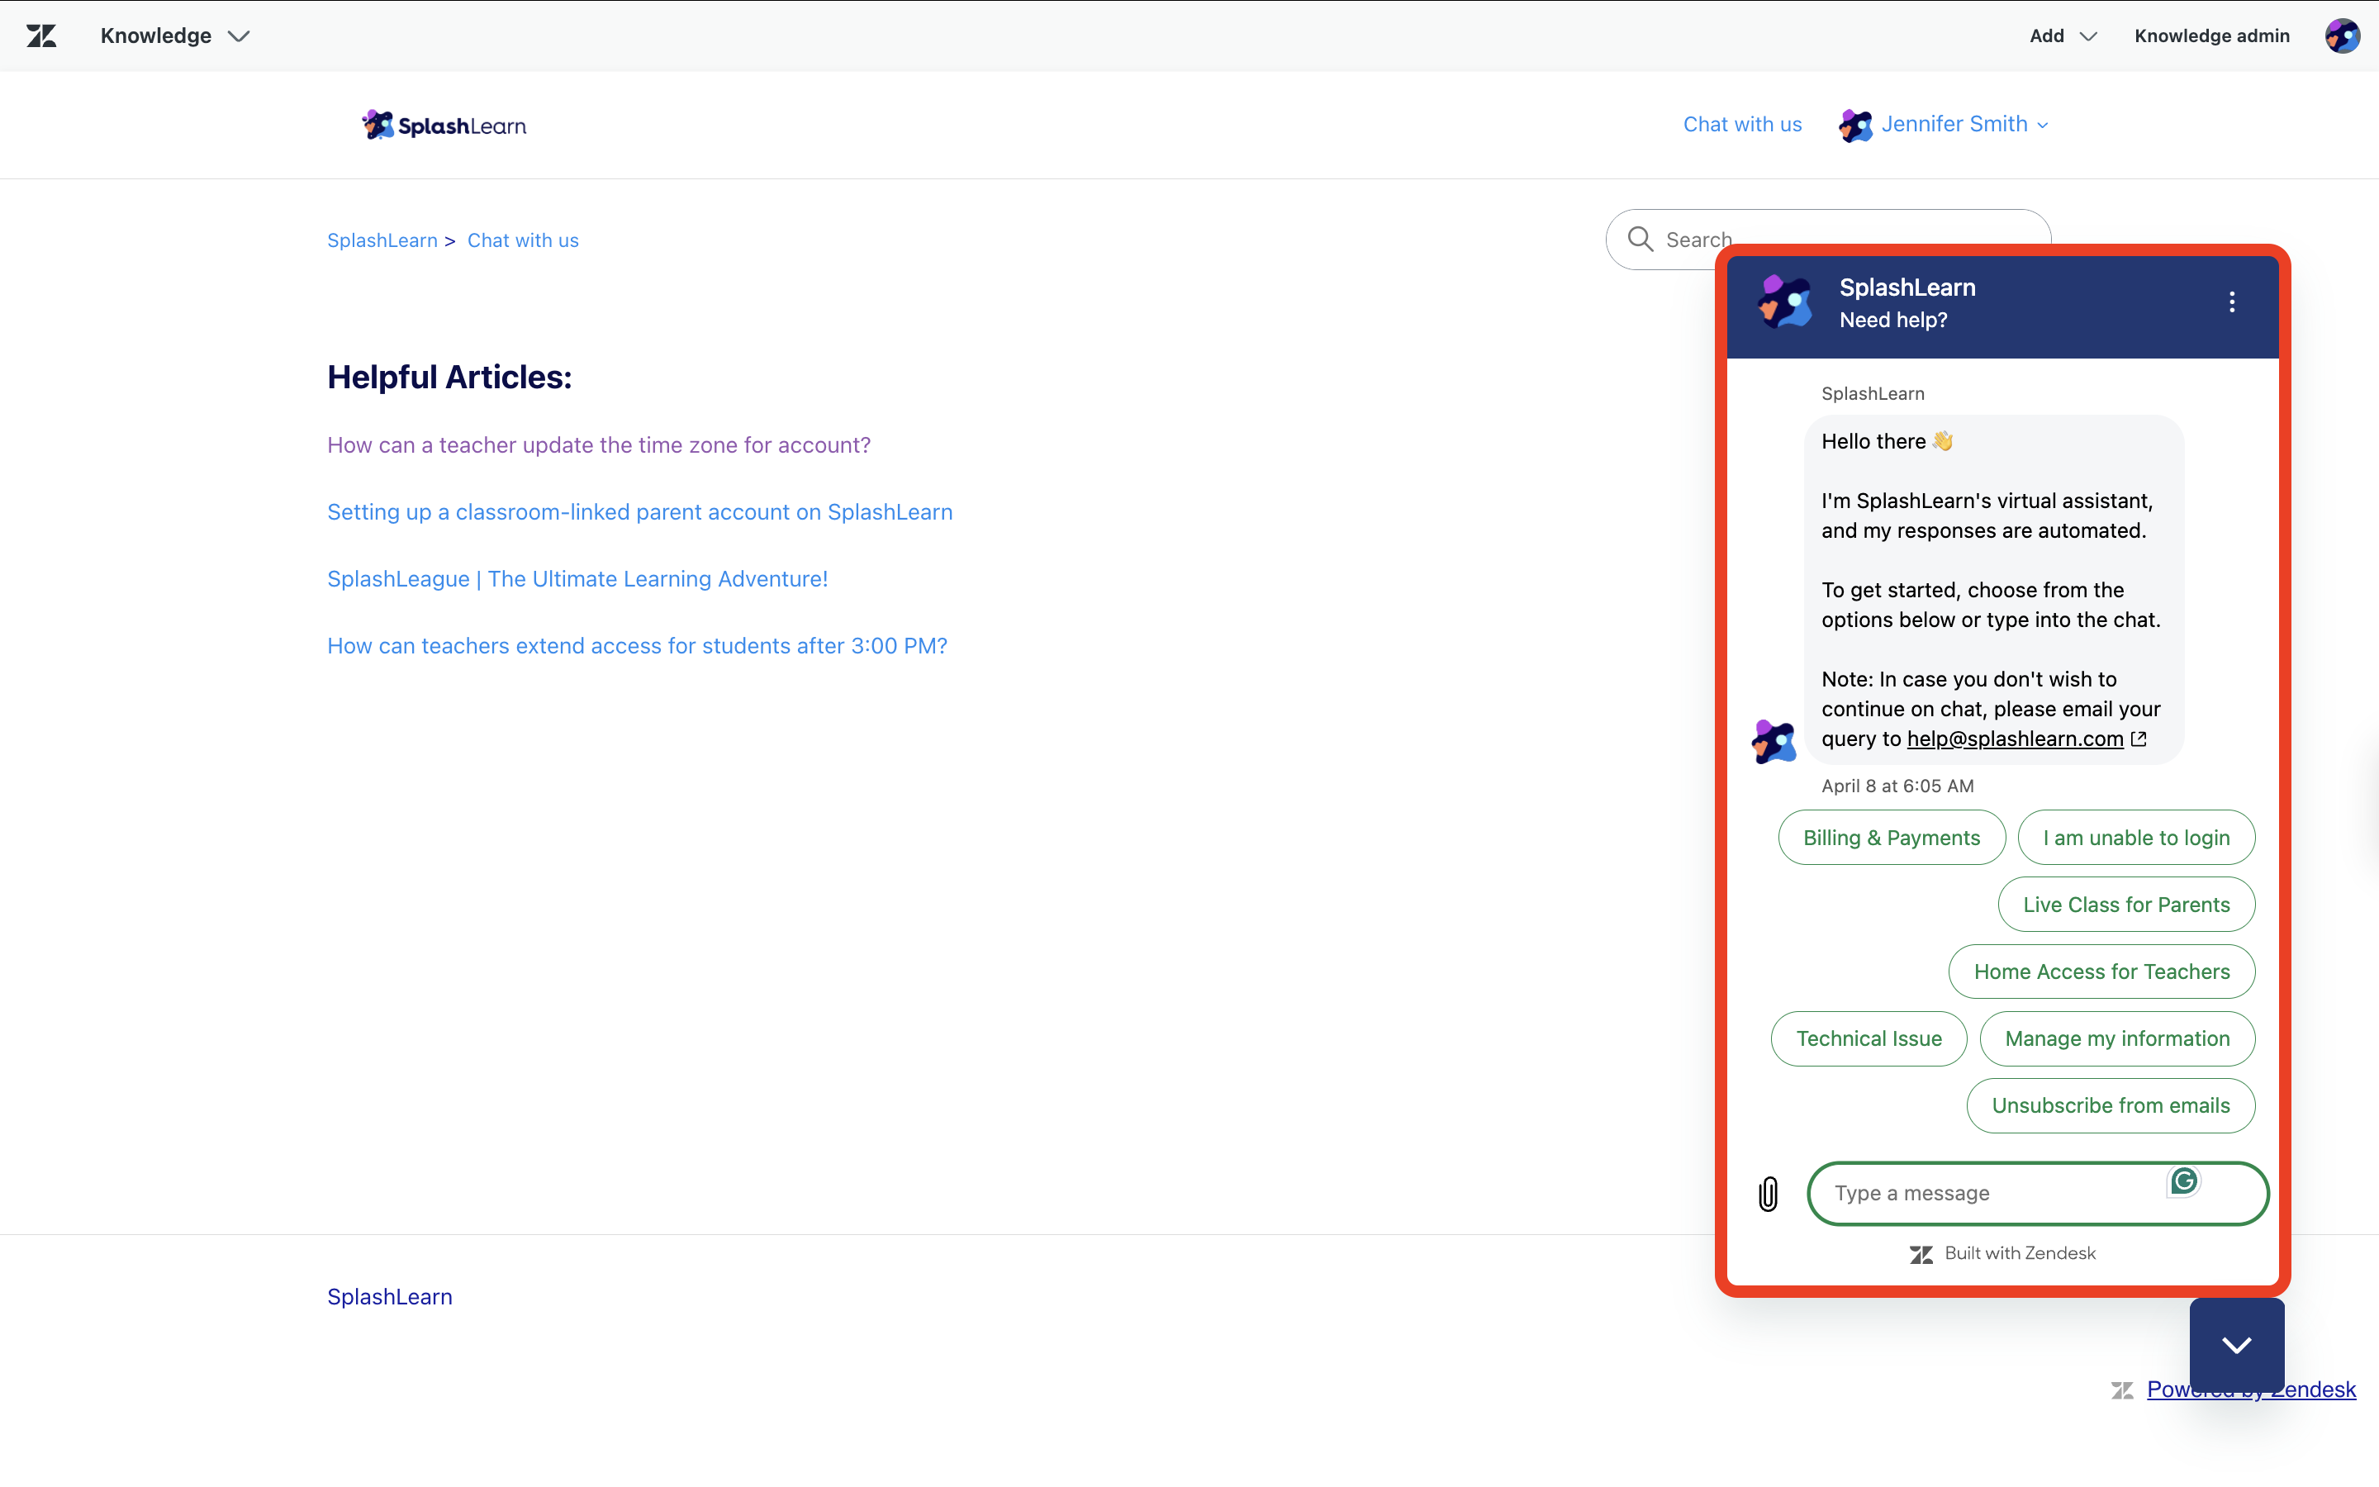Click Built with Zendesk link
This screenshot has height=1487, width=2379.
click(2002, 1253)
